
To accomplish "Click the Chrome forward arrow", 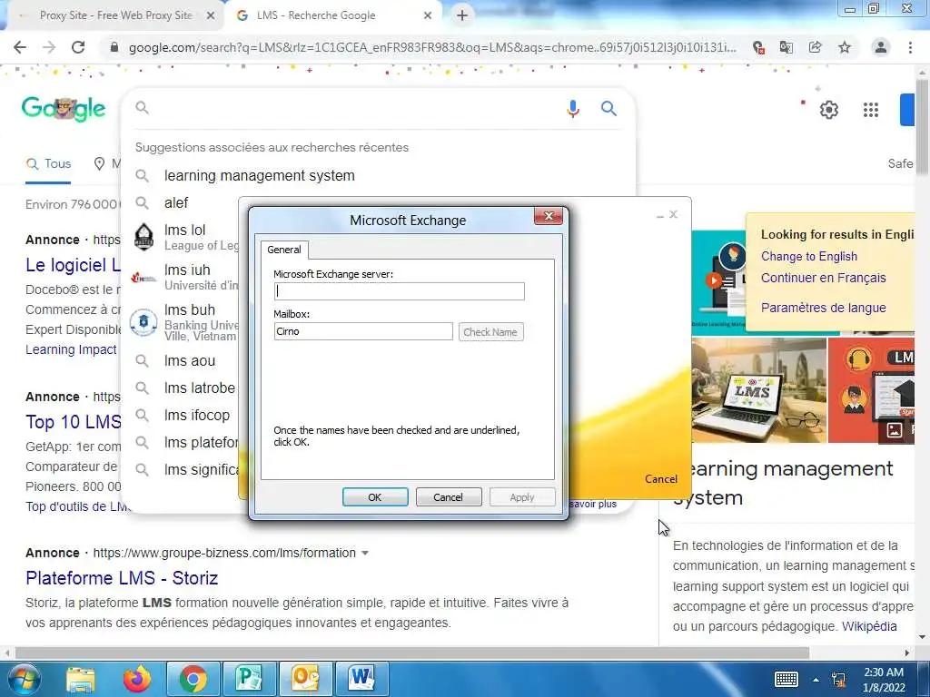I will point(49,47).
